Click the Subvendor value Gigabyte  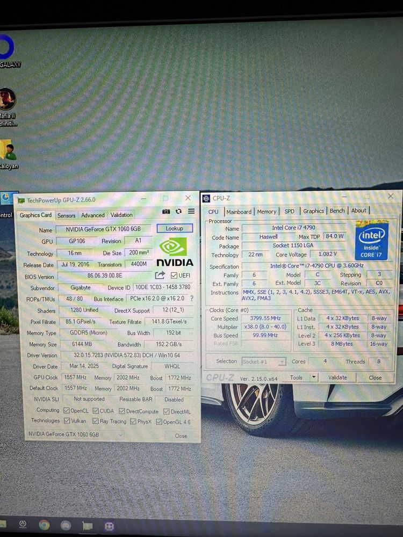tap(81, 287)
